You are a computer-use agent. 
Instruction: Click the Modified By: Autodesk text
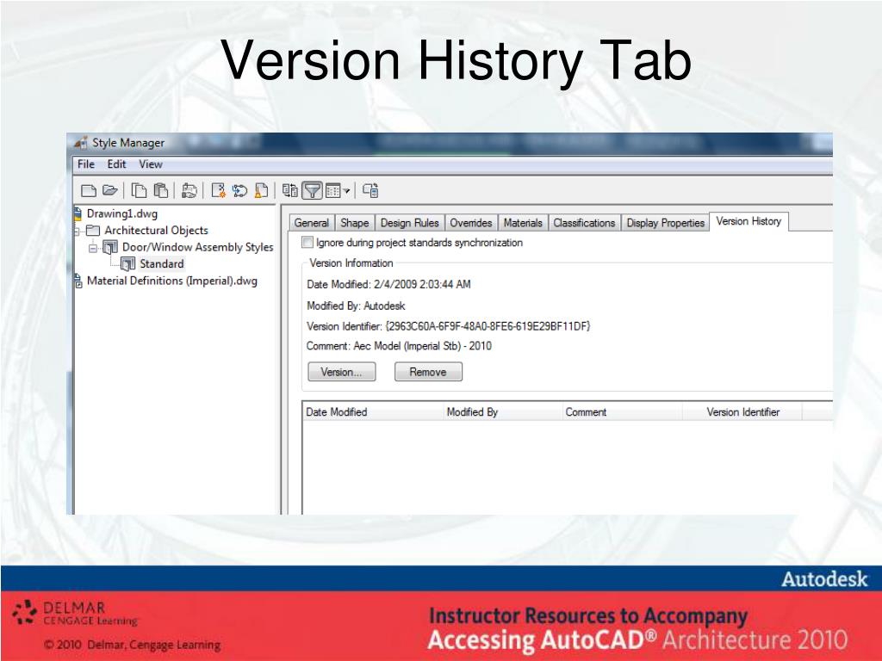(356, 306)
